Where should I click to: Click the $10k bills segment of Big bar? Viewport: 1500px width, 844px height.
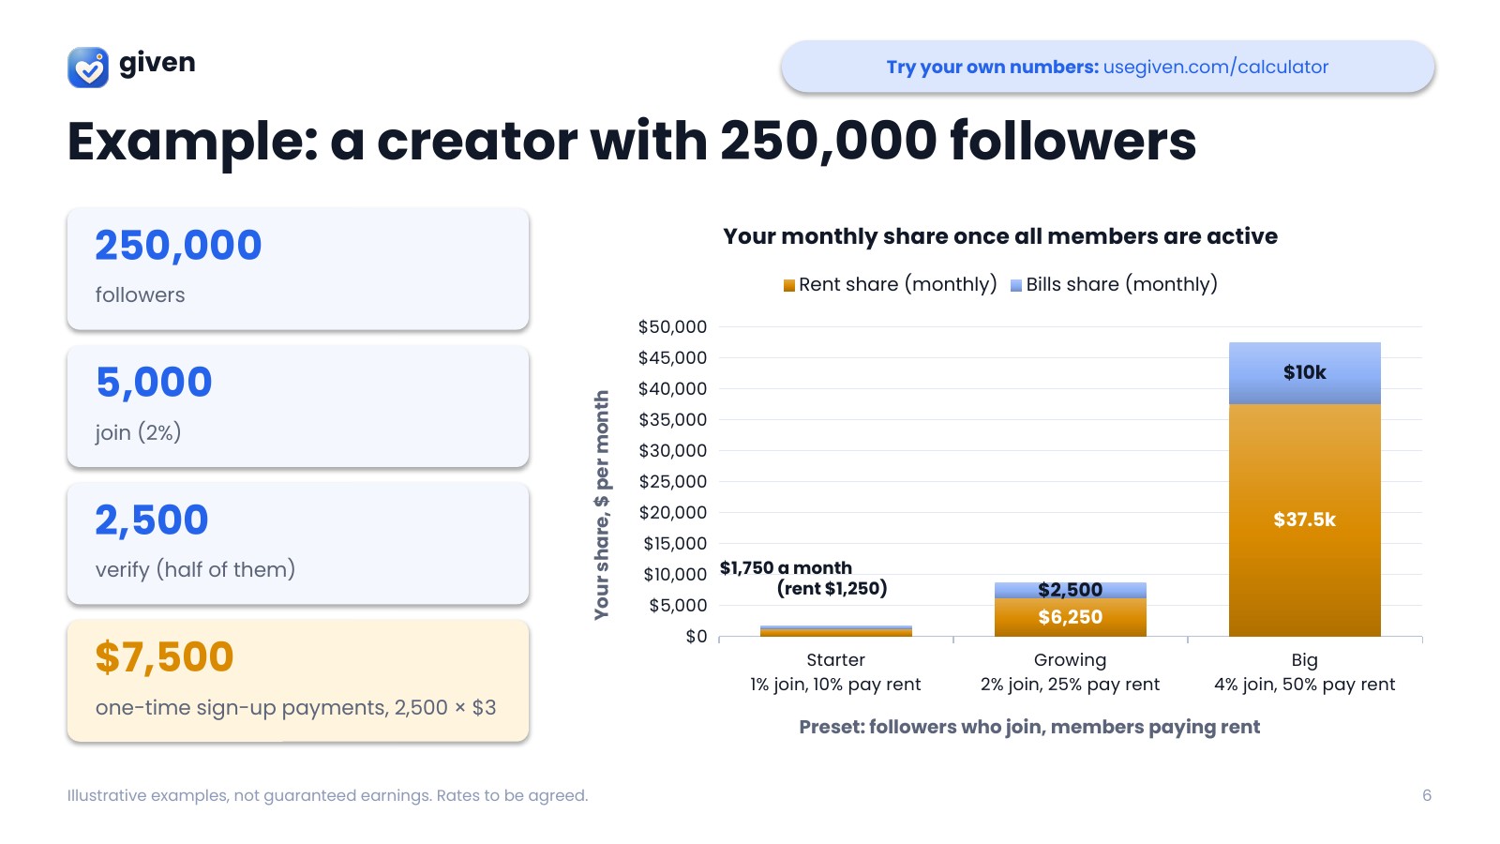click(x=1304, y=373)
